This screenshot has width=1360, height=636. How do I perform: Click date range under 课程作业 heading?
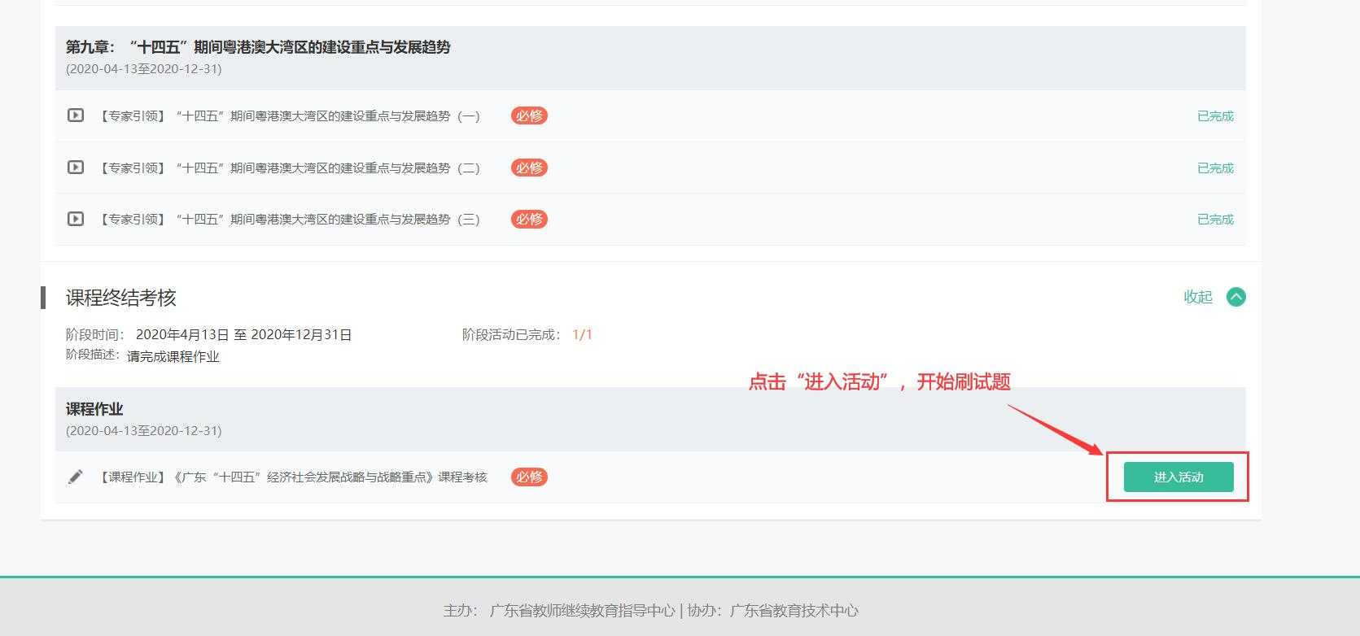(x=143, y=431)
